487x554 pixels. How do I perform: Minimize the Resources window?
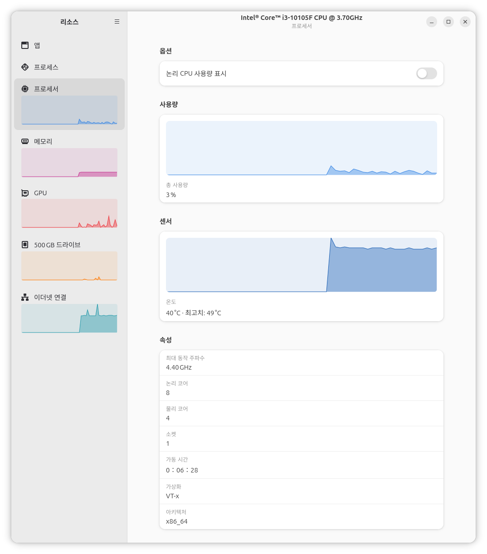coord(432,22)
